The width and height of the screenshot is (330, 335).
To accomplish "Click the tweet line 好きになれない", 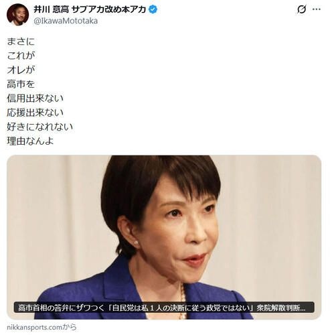I will [x=39, y=127].
